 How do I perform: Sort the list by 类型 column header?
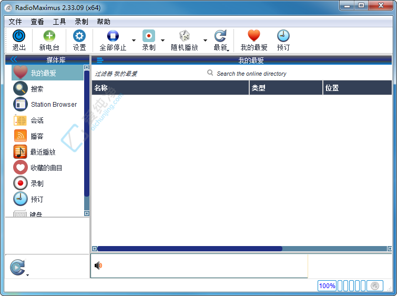coord(286,88)
